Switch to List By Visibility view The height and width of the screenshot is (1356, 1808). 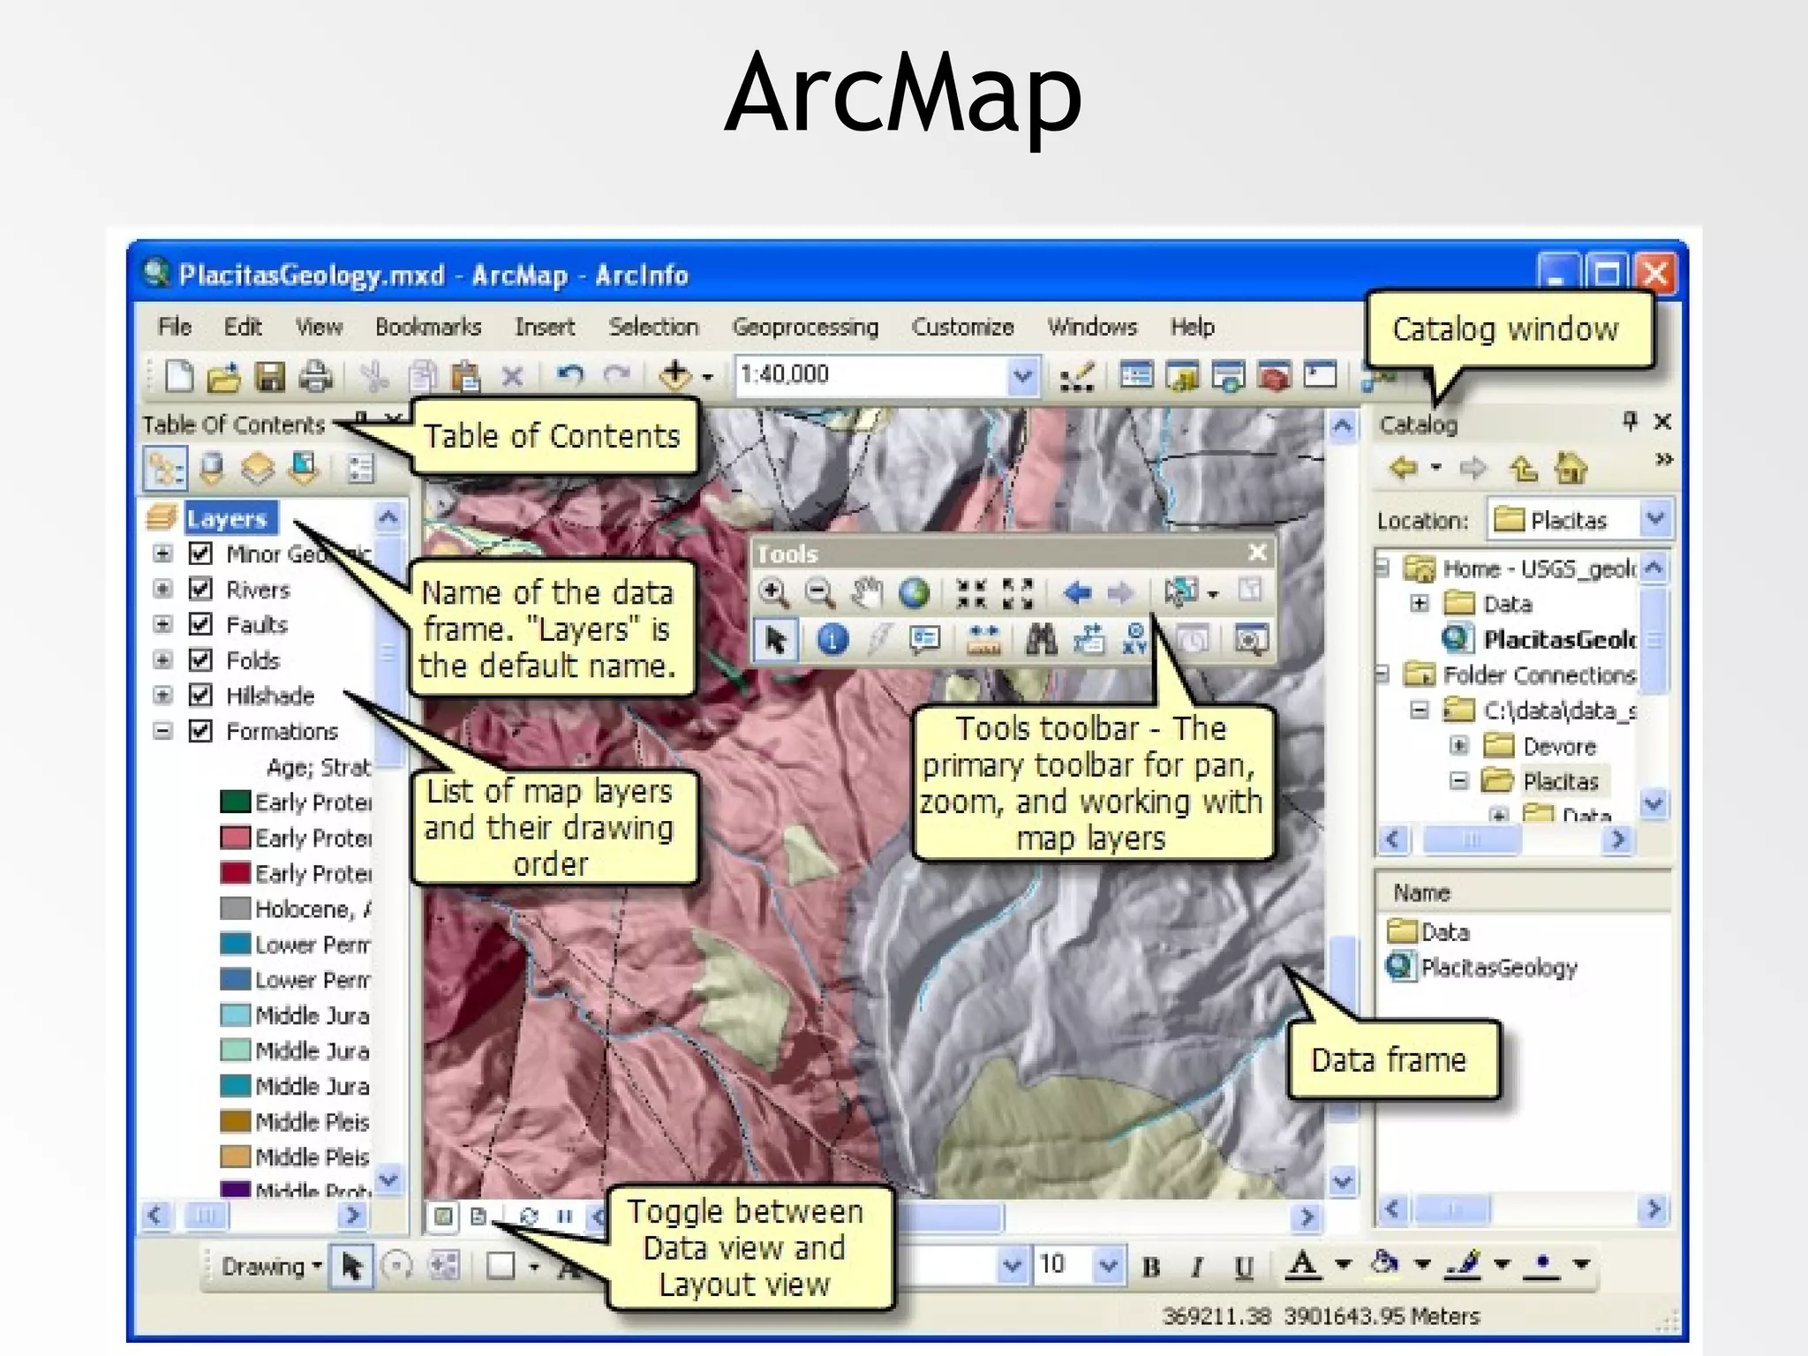tap(257, 468)
